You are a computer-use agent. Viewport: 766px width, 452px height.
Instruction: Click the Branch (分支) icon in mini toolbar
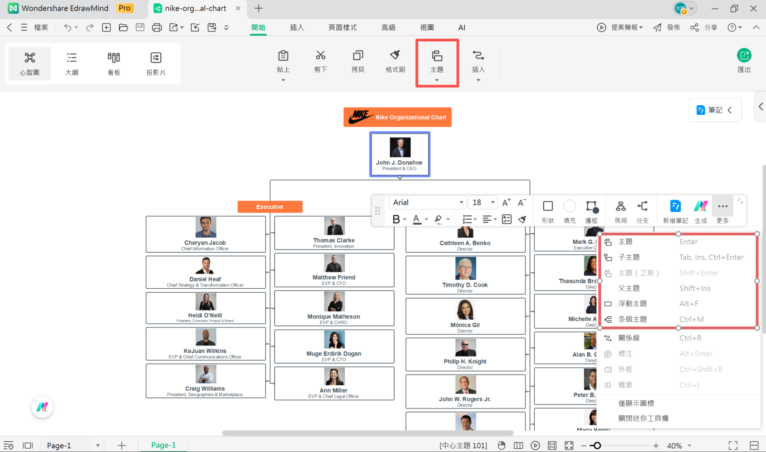(642, 206)
